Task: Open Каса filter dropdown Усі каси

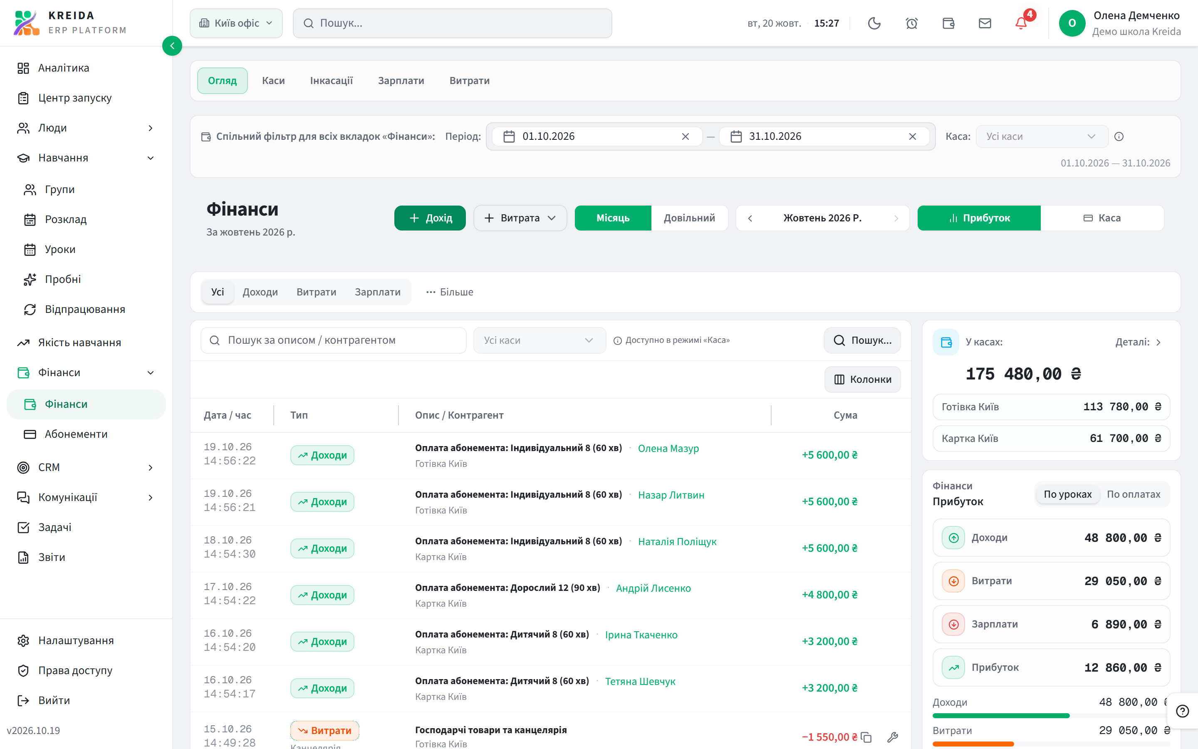Action: point(1042,137)
